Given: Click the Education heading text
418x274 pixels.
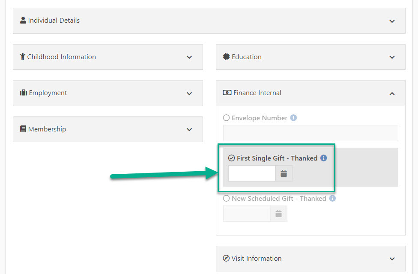Looking at the screenshot, I should point(247,57).
